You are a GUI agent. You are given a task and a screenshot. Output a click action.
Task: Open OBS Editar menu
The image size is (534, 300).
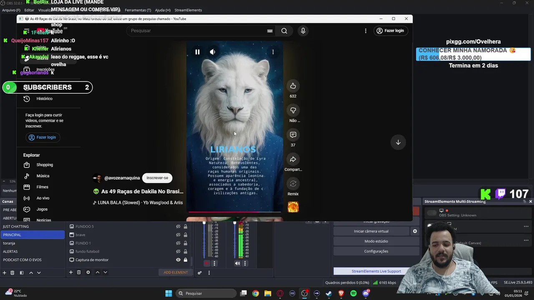29,10
